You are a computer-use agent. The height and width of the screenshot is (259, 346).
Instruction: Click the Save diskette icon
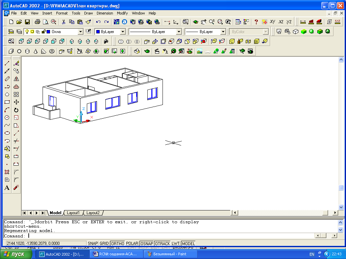27,22
